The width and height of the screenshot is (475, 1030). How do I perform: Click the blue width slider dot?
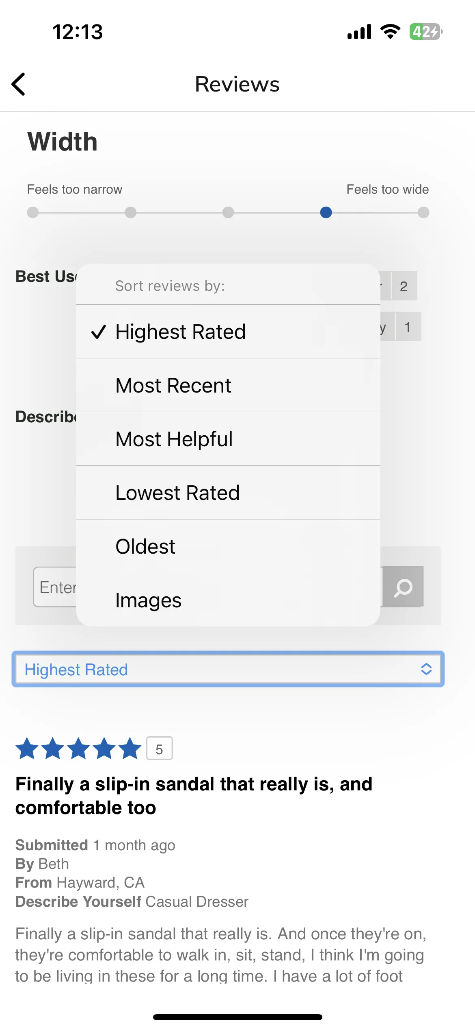coord(326,212)
